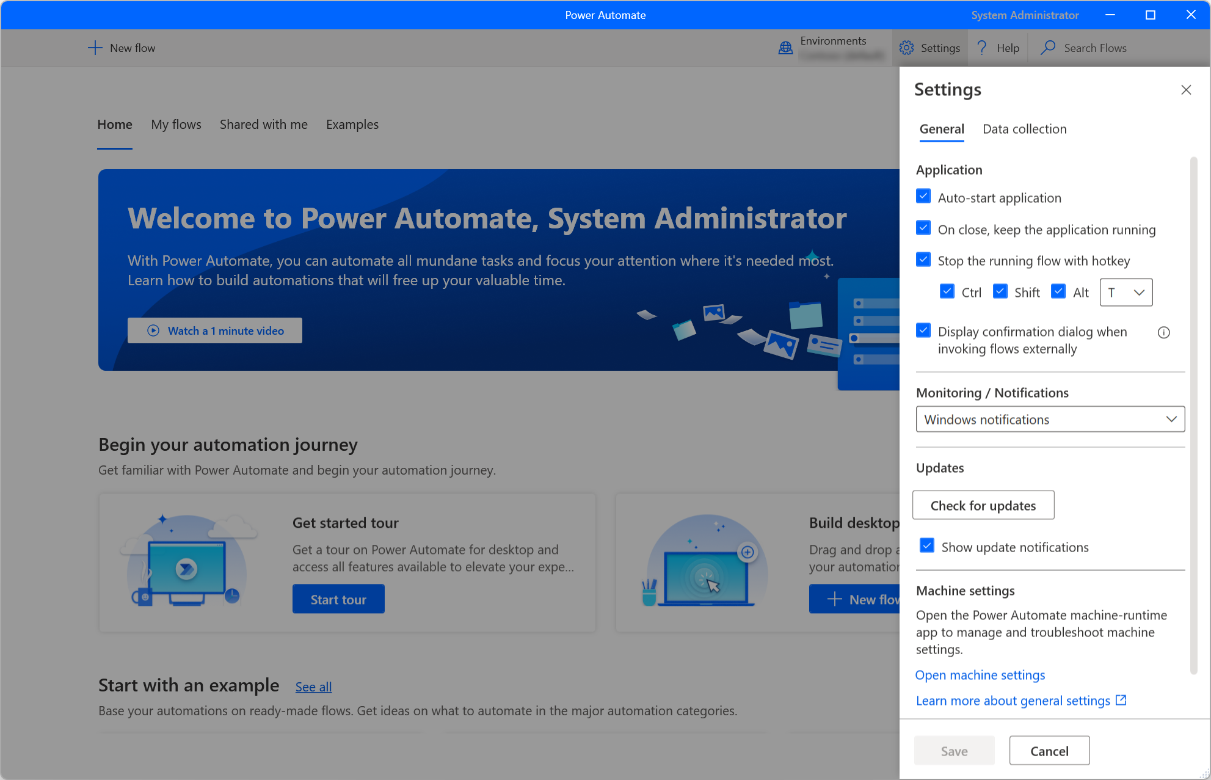
Task: Click Check for updates button
Action: tap(983, 504)
